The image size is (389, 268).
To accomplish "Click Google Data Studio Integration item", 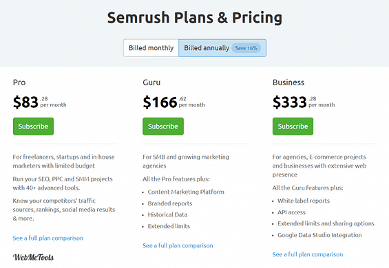I will click(x=319, y=235).
